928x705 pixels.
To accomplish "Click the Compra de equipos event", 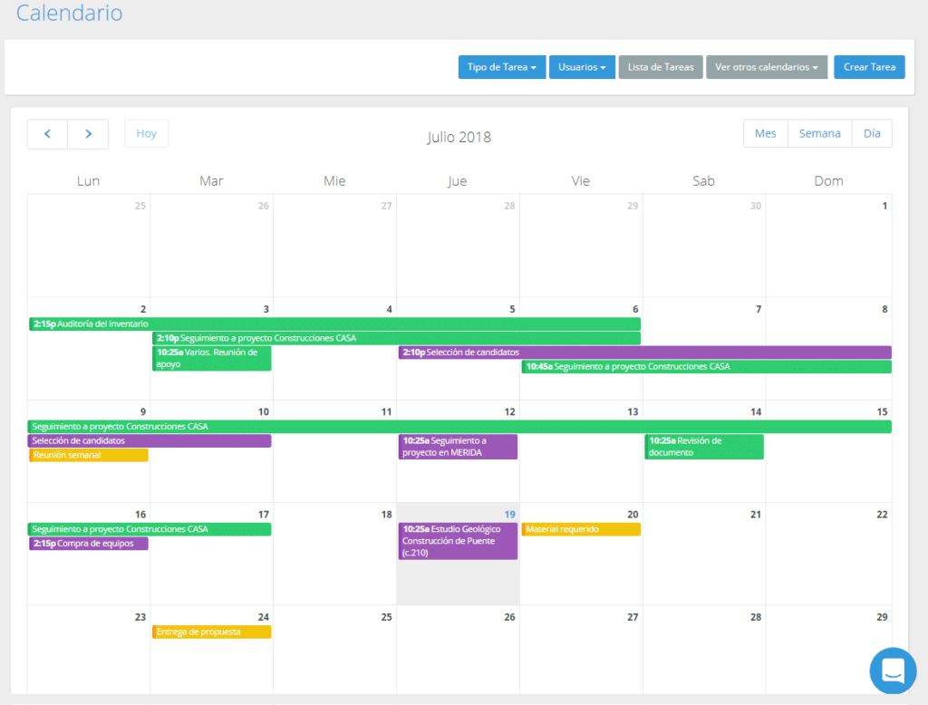I will (x=88, y=544).
